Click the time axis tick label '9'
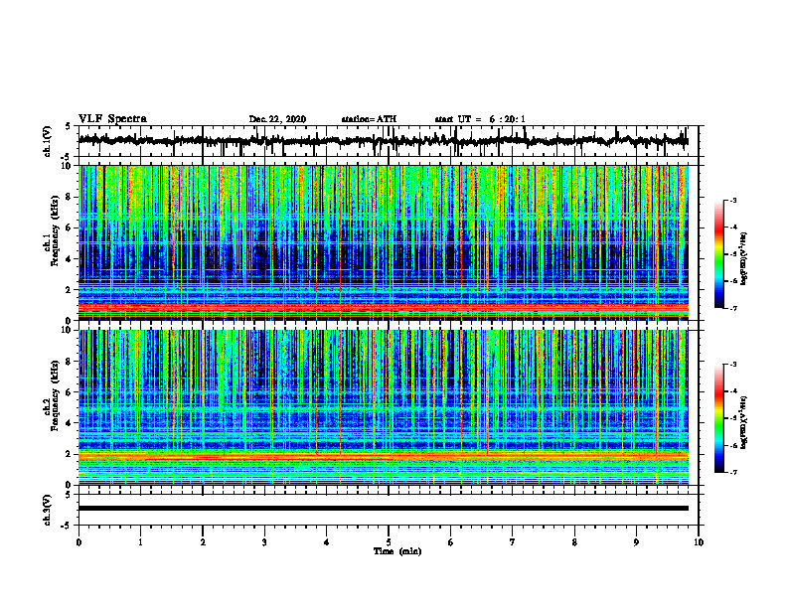This screenshot has width=787, height=608. coord(636,542)
